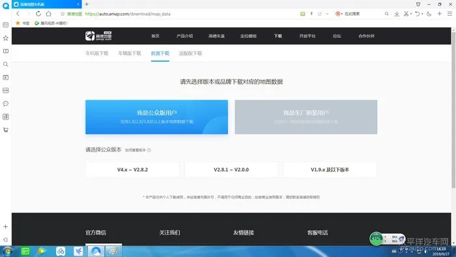Open the 腾讯视频 bookmark
456x257 pixels.
click(x=51, y=23)
